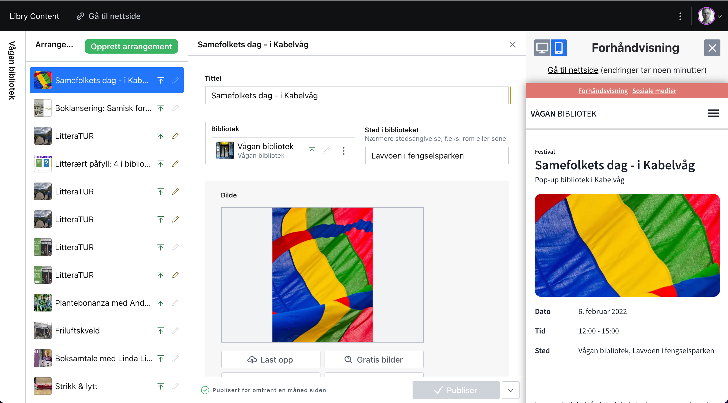Click the Gratis bilder button
This screenshot has height=403, width=728.
[374, 360]
